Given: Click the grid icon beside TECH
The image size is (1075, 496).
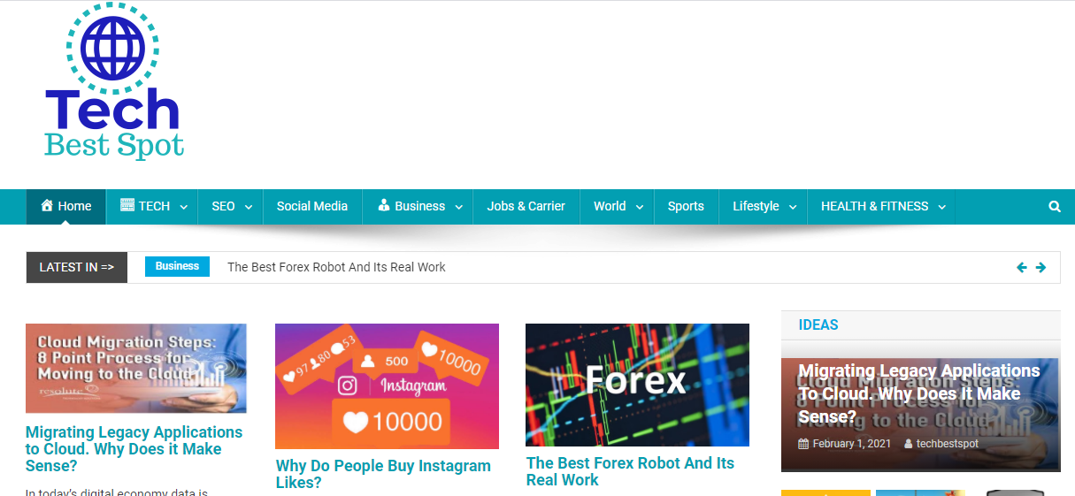Looking at the screenshot, I should (x=127, y=205).
